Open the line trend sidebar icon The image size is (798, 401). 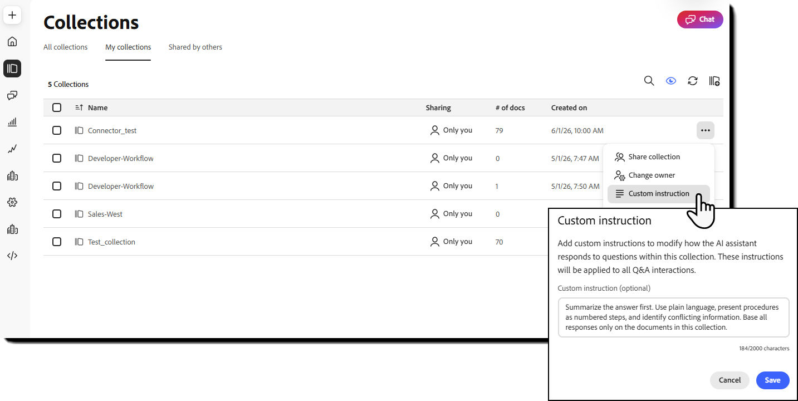tap(12, 149)
